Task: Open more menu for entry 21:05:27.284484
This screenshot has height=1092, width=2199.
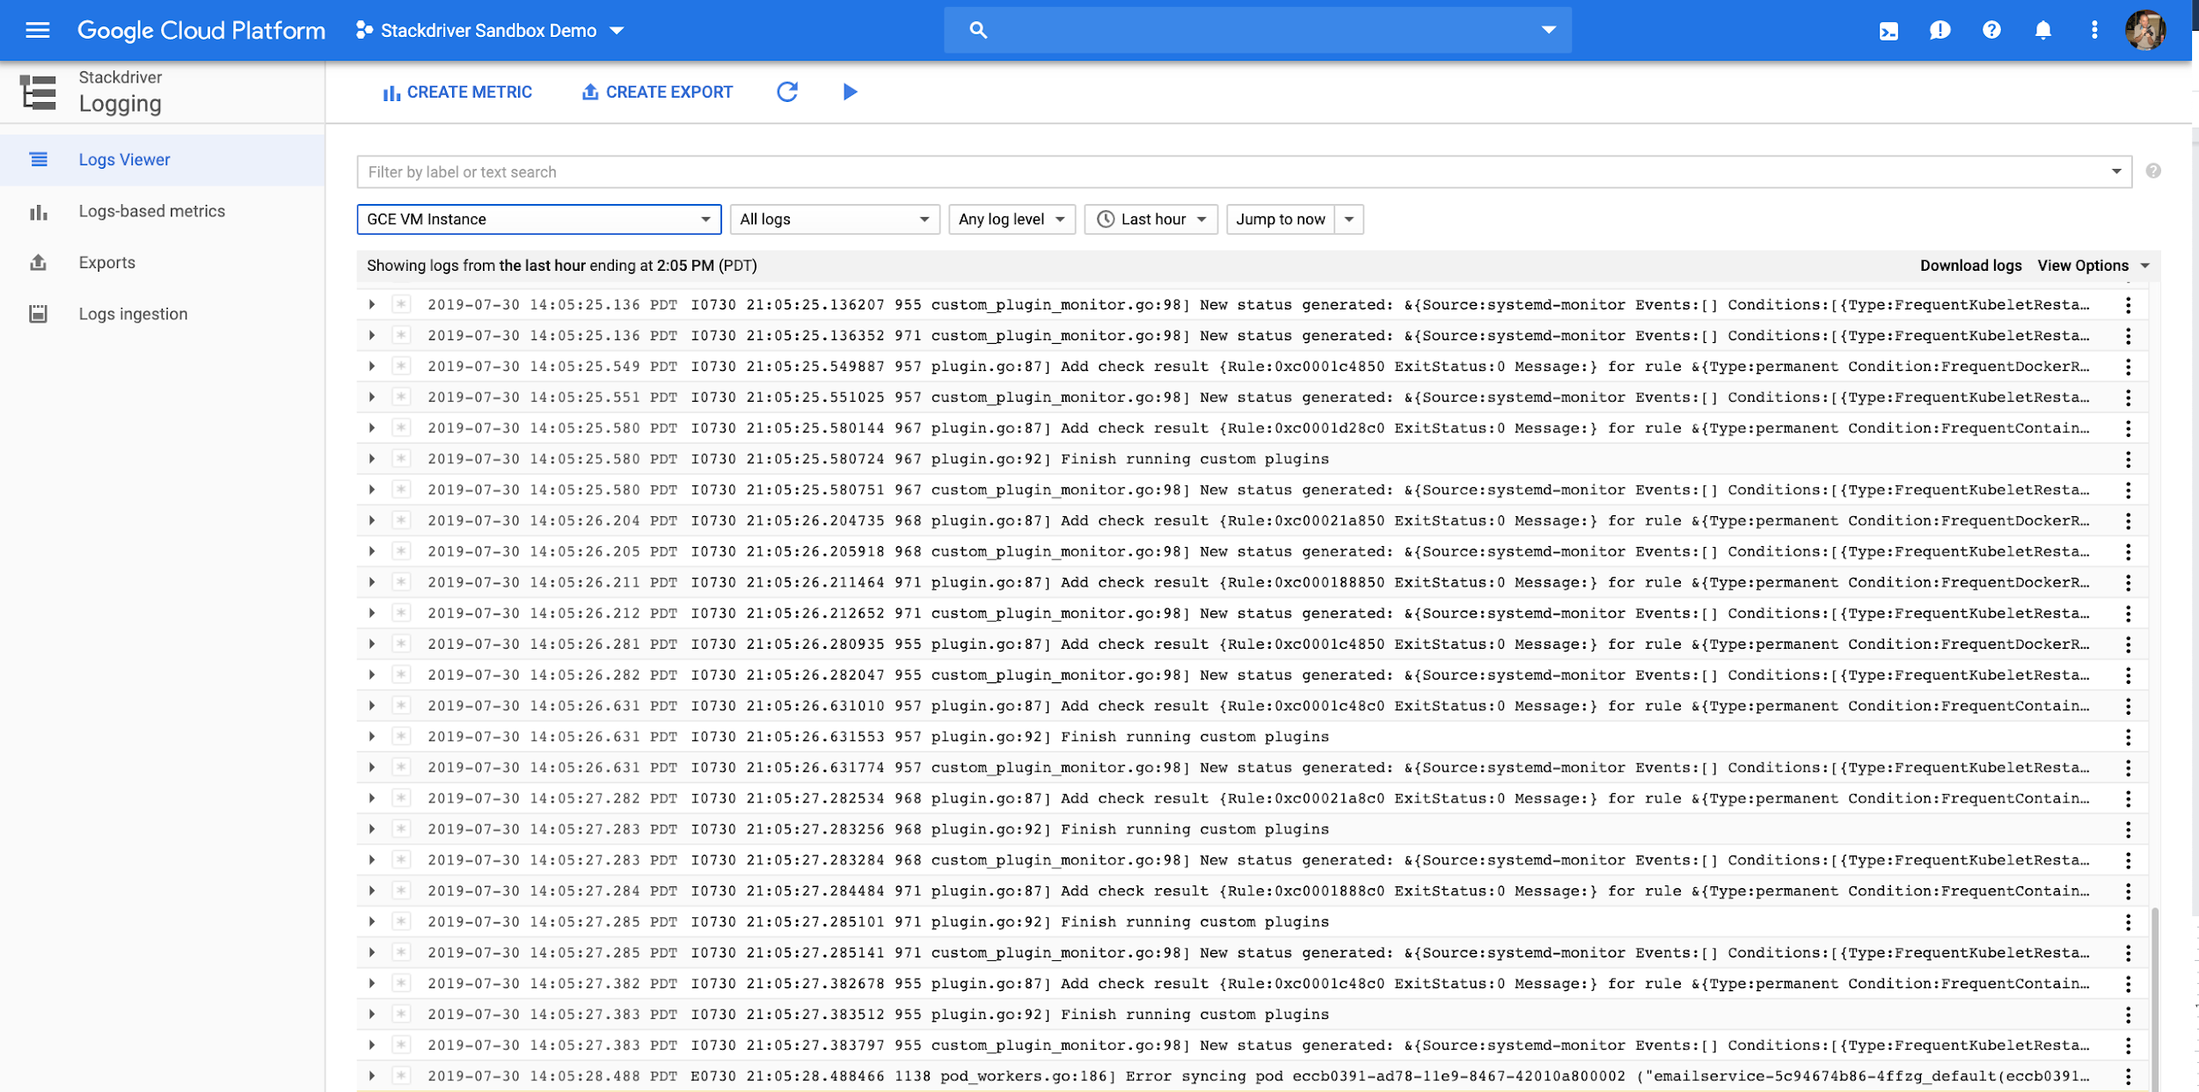Action: point(2128,892)
